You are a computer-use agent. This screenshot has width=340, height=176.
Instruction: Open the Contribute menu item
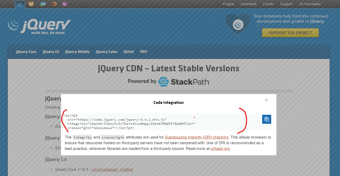[x=248, y=4]
